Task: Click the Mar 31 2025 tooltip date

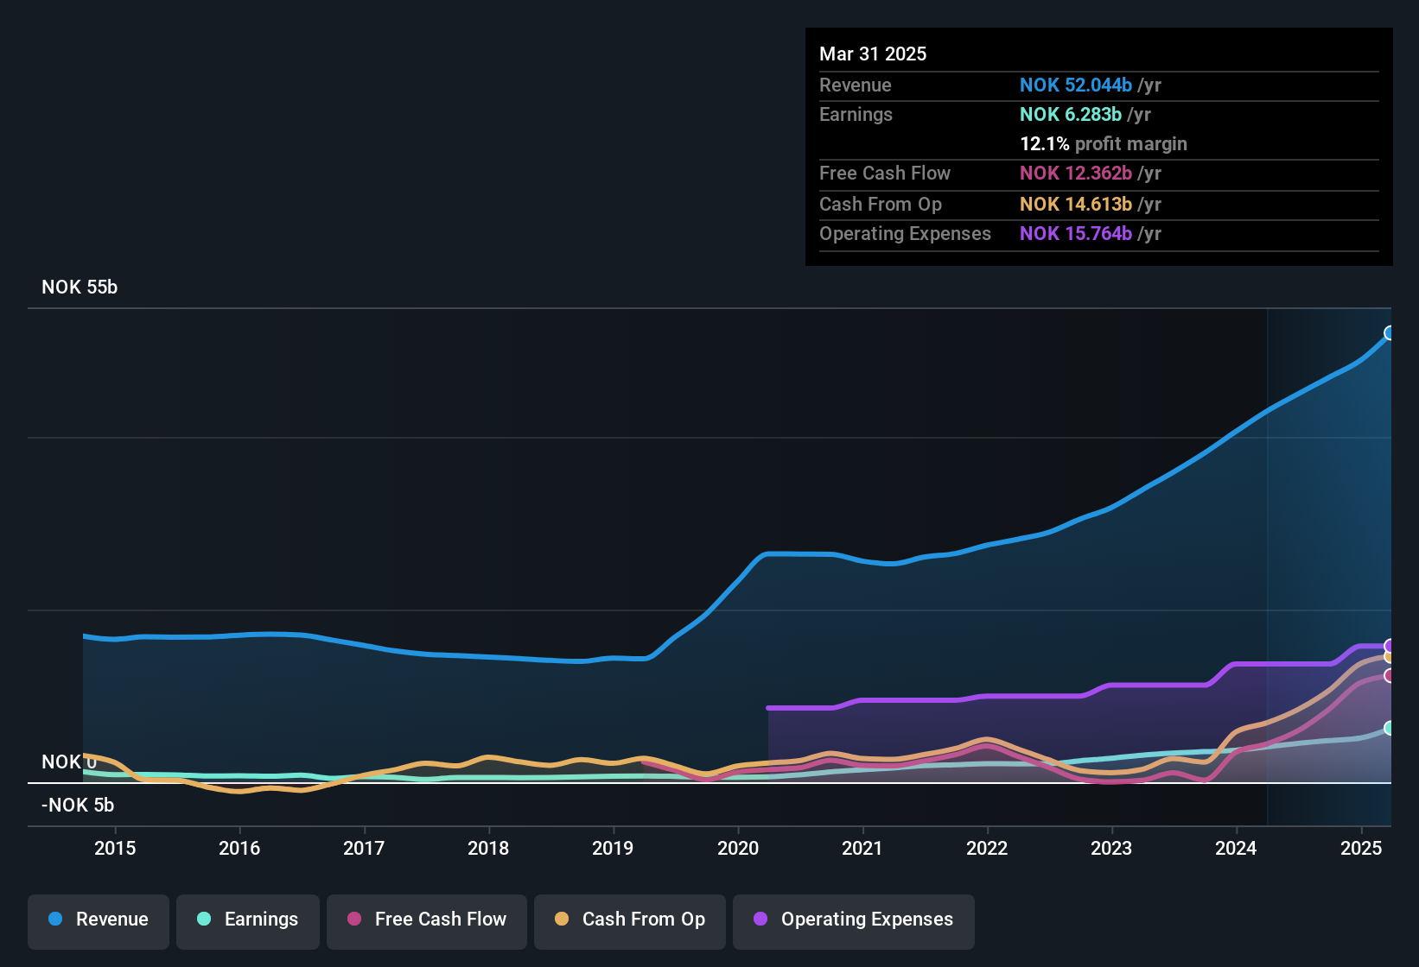Action: [x=873, y=54]
